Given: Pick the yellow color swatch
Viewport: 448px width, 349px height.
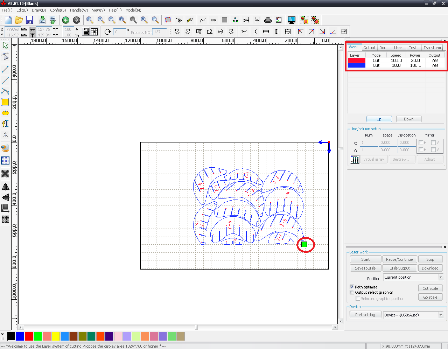Looking at the screenshot, I should tap(56, 336).
